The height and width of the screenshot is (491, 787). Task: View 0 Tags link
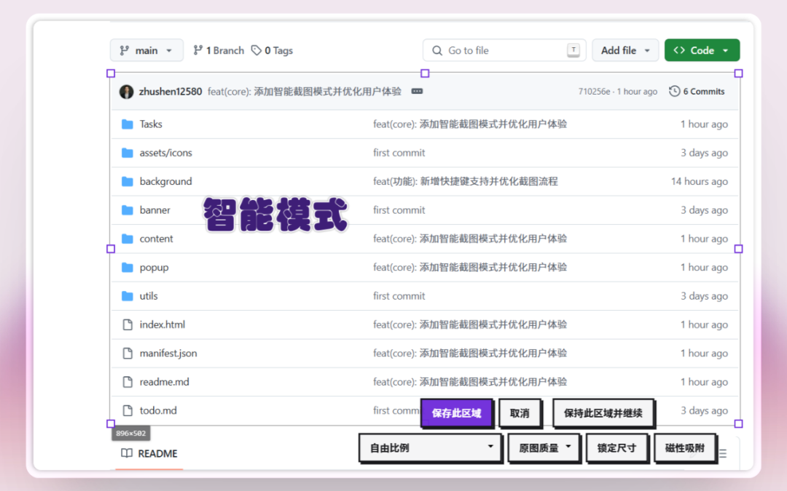(272, 51)
